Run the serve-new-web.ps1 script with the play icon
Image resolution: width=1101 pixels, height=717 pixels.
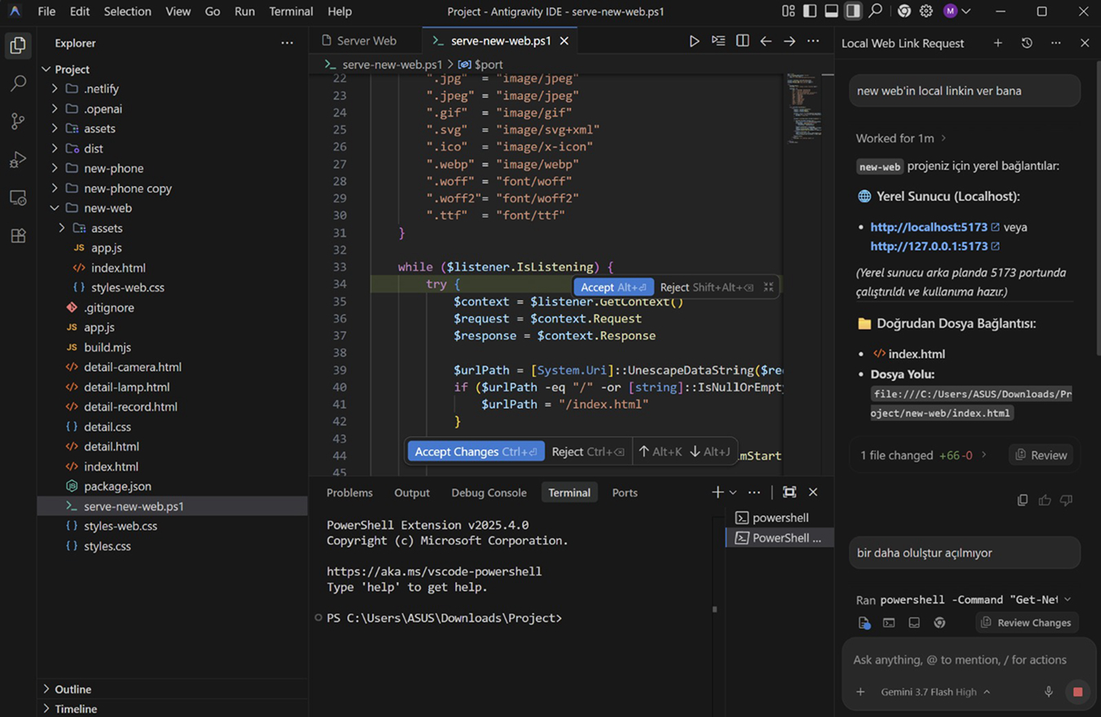(694, 41)
